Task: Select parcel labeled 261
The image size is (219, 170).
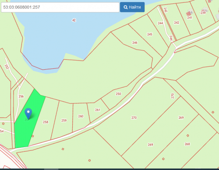Action: [x=98, y=110]
